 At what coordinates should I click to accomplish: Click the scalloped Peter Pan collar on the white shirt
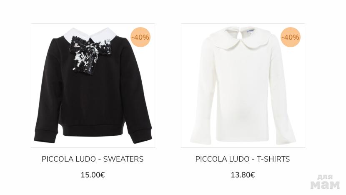click(x=242, y=40)
